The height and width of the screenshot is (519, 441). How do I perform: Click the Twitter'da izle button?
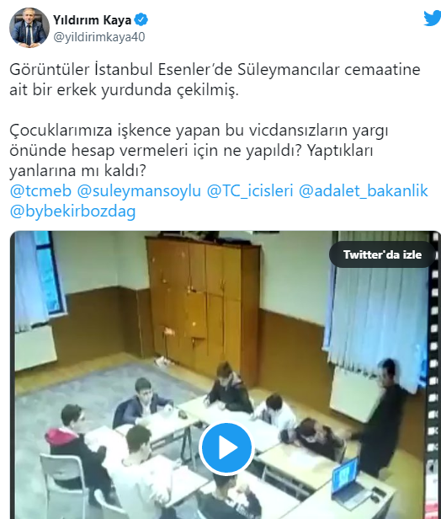(382, 254)
